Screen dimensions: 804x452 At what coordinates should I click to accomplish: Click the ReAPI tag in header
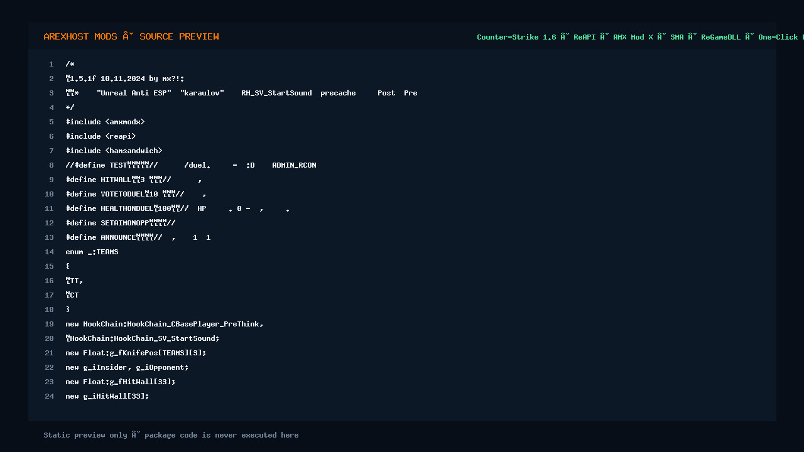[585, 37]
